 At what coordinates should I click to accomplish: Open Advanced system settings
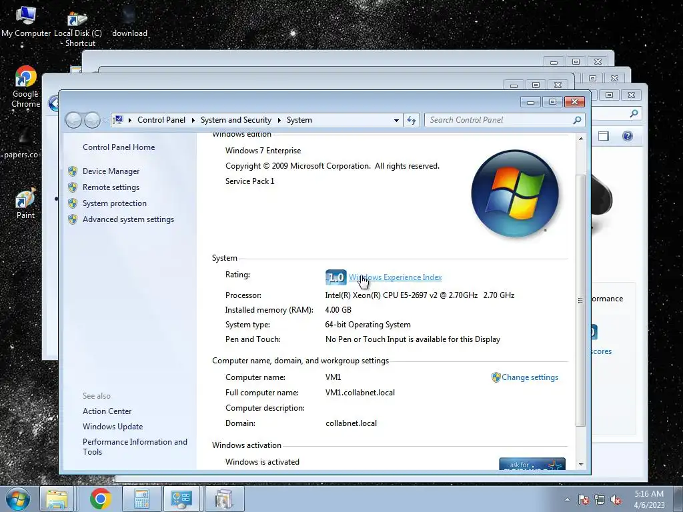[128, 219]
